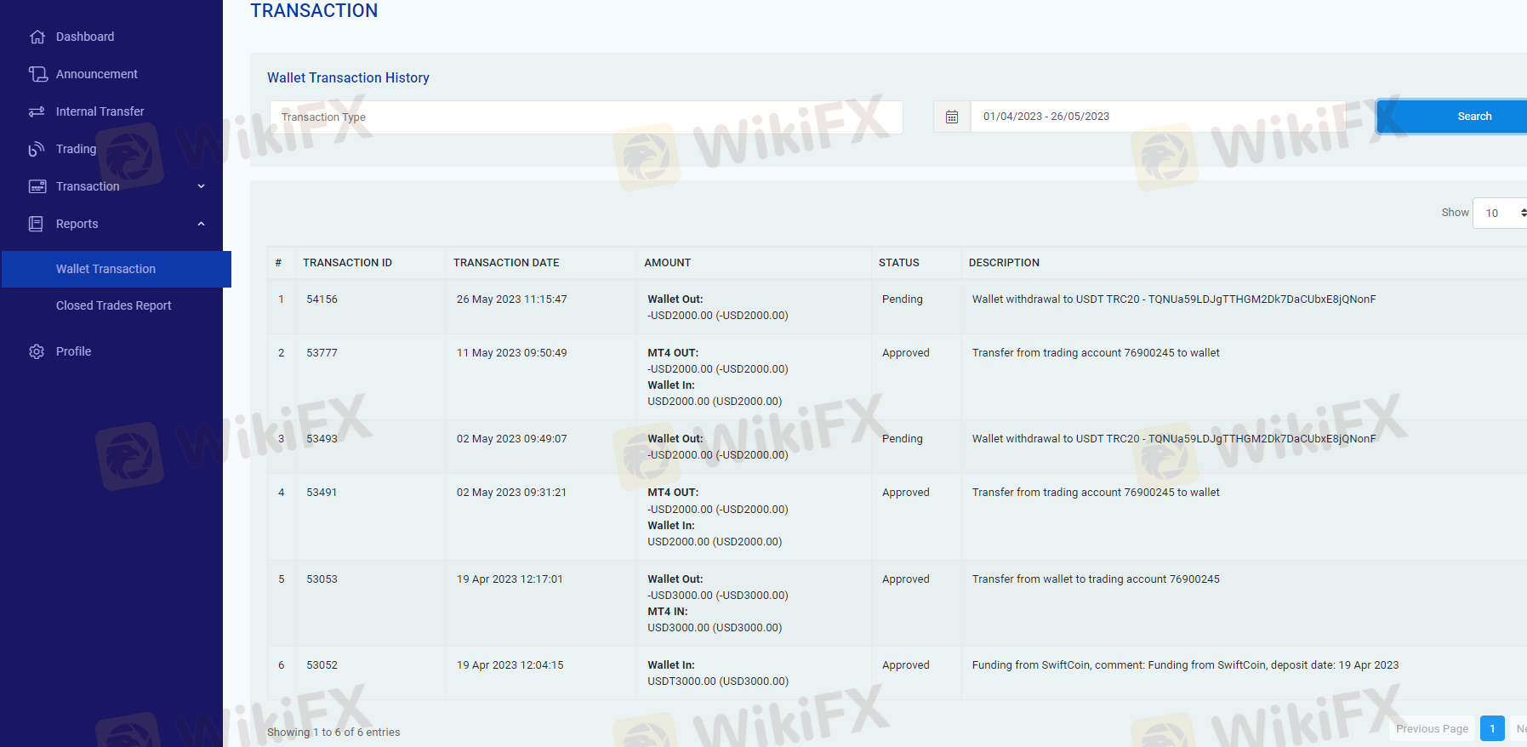Select Wallet Transaction menu item

(x=106, y=269)
